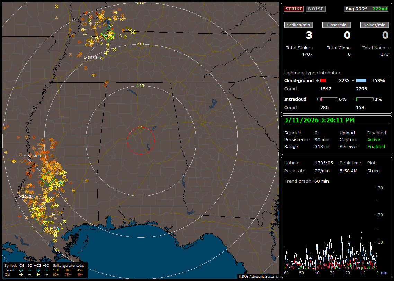The image size is (394, 281).
Task: Click the old +CG yellow legend symbol
Action: coord(38,274)
